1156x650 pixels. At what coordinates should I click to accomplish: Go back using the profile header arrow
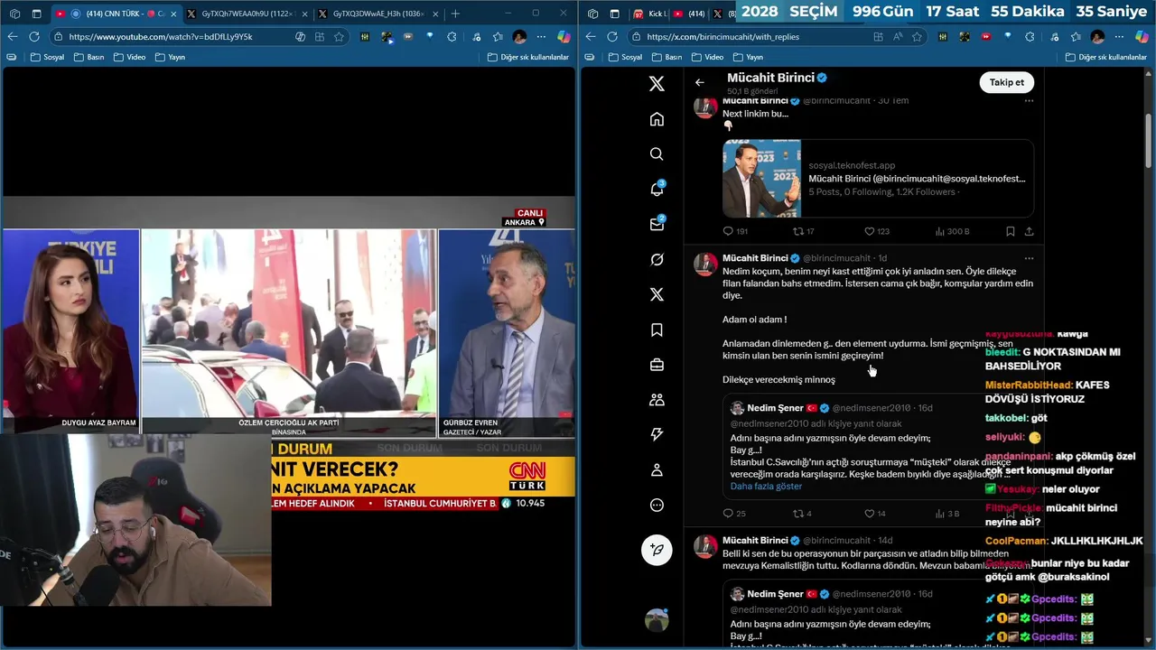[x=700, y=82]
